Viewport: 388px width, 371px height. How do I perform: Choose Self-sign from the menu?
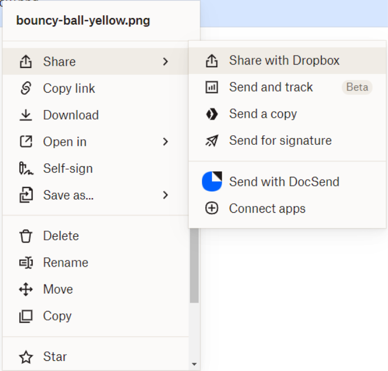(x=96, y=168)
